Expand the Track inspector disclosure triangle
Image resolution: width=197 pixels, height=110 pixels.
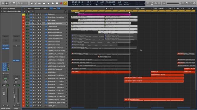tap(2, 11)
